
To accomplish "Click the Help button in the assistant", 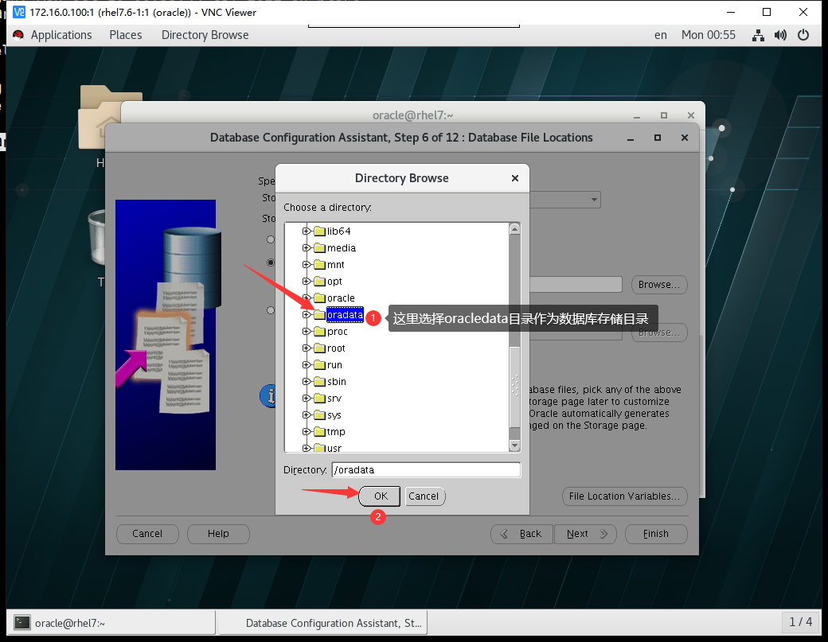I will tap(218, 534).
